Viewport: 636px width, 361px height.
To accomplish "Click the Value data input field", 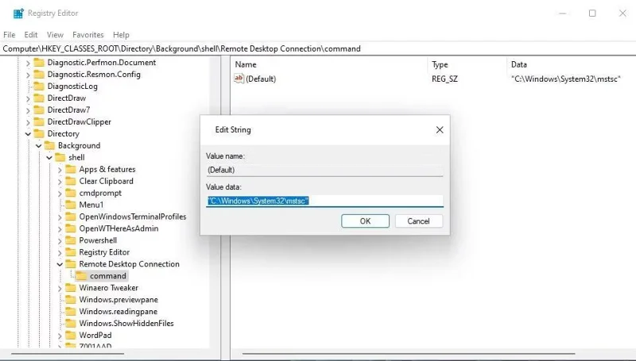I will tap(324, 201).
